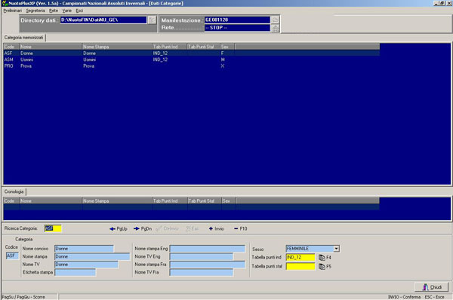Image resolution: width=453 pixels, height=300 pixels.
Task: Click the disabled Esc toolbar button
Action: tap(193, 228)
